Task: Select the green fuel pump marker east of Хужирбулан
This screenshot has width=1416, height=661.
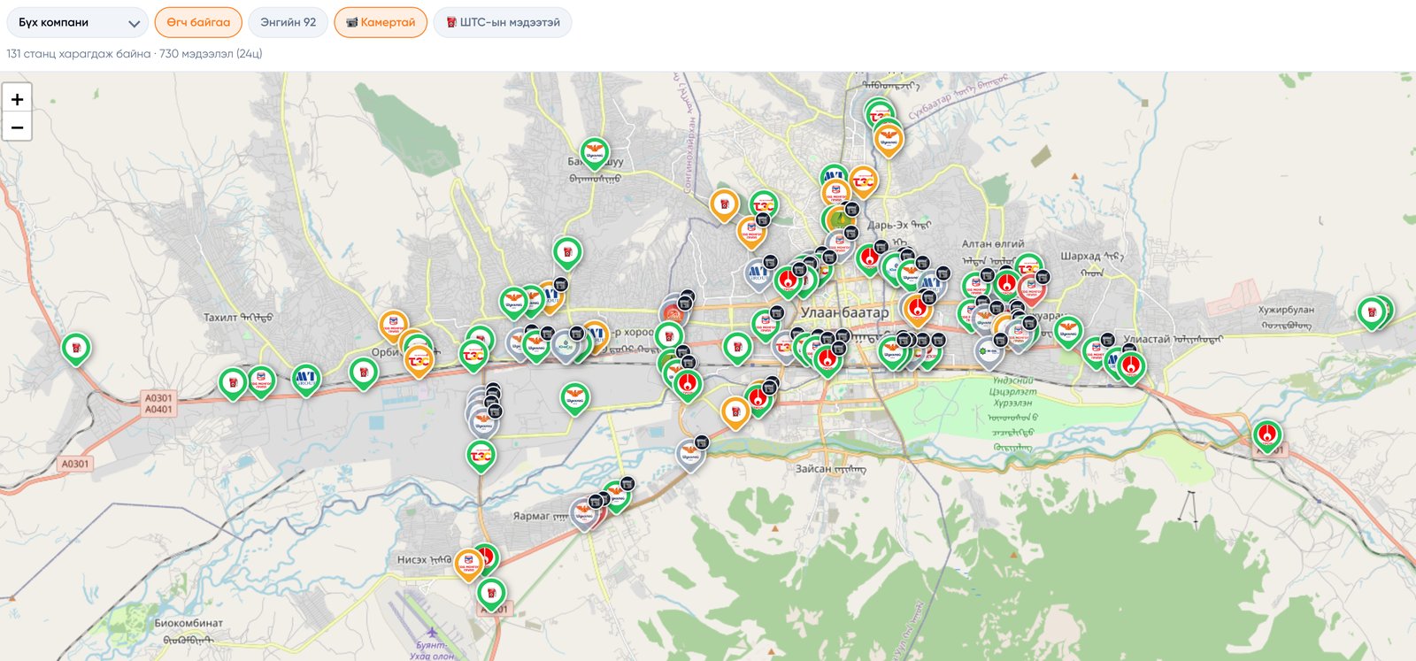Action: pos(1372,313)
